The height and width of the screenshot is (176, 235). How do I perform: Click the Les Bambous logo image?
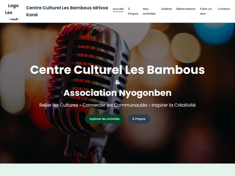[12, 11]
